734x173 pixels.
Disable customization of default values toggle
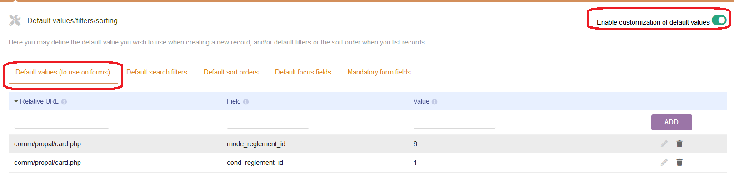[719, 20]
